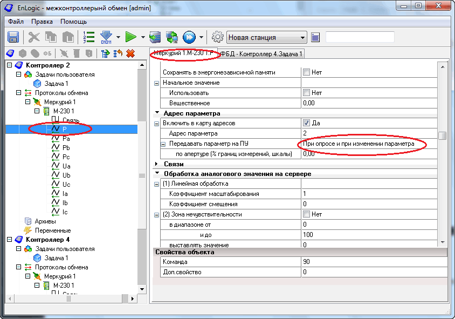Cut selection using the scissors icon
This screenshot has width=455, height=319.
click(34, 37)
